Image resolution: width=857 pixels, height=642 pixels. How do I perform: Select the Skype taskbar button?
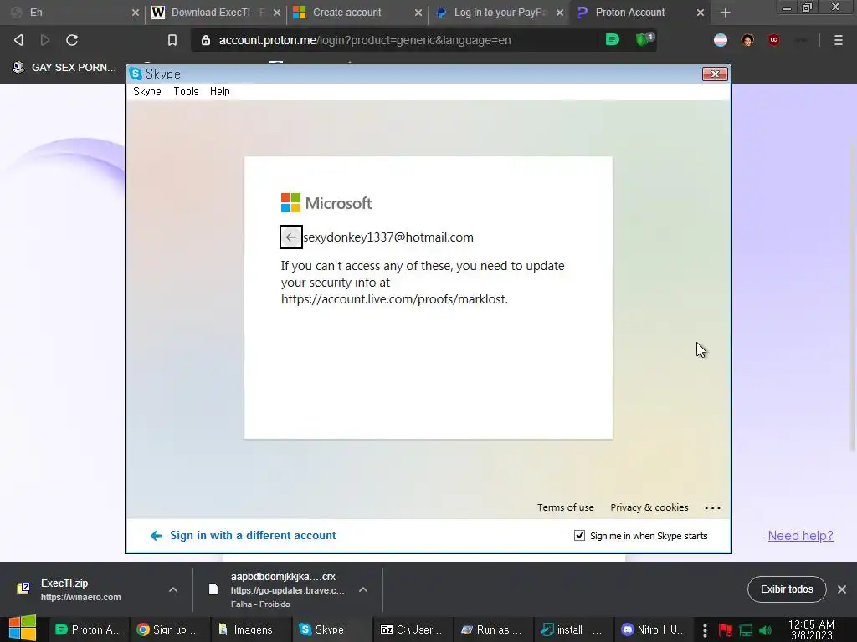tap(331, 629)
